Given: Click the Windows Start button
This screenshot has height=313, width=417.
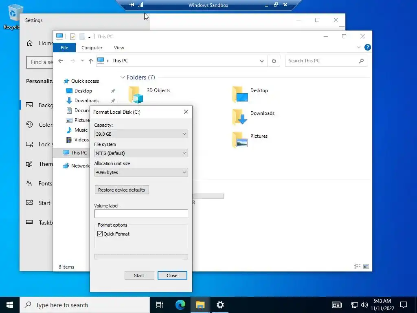Looking at the screenshot, I should [x=10, y=305].
